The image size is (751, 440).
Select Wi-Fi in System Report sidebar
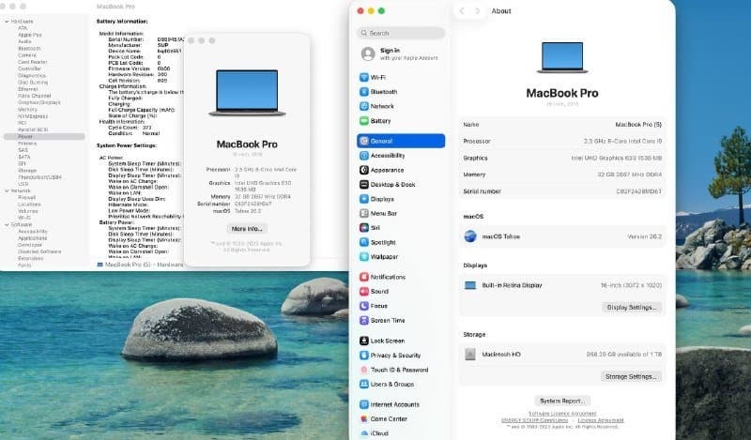[x=24, y=218]
